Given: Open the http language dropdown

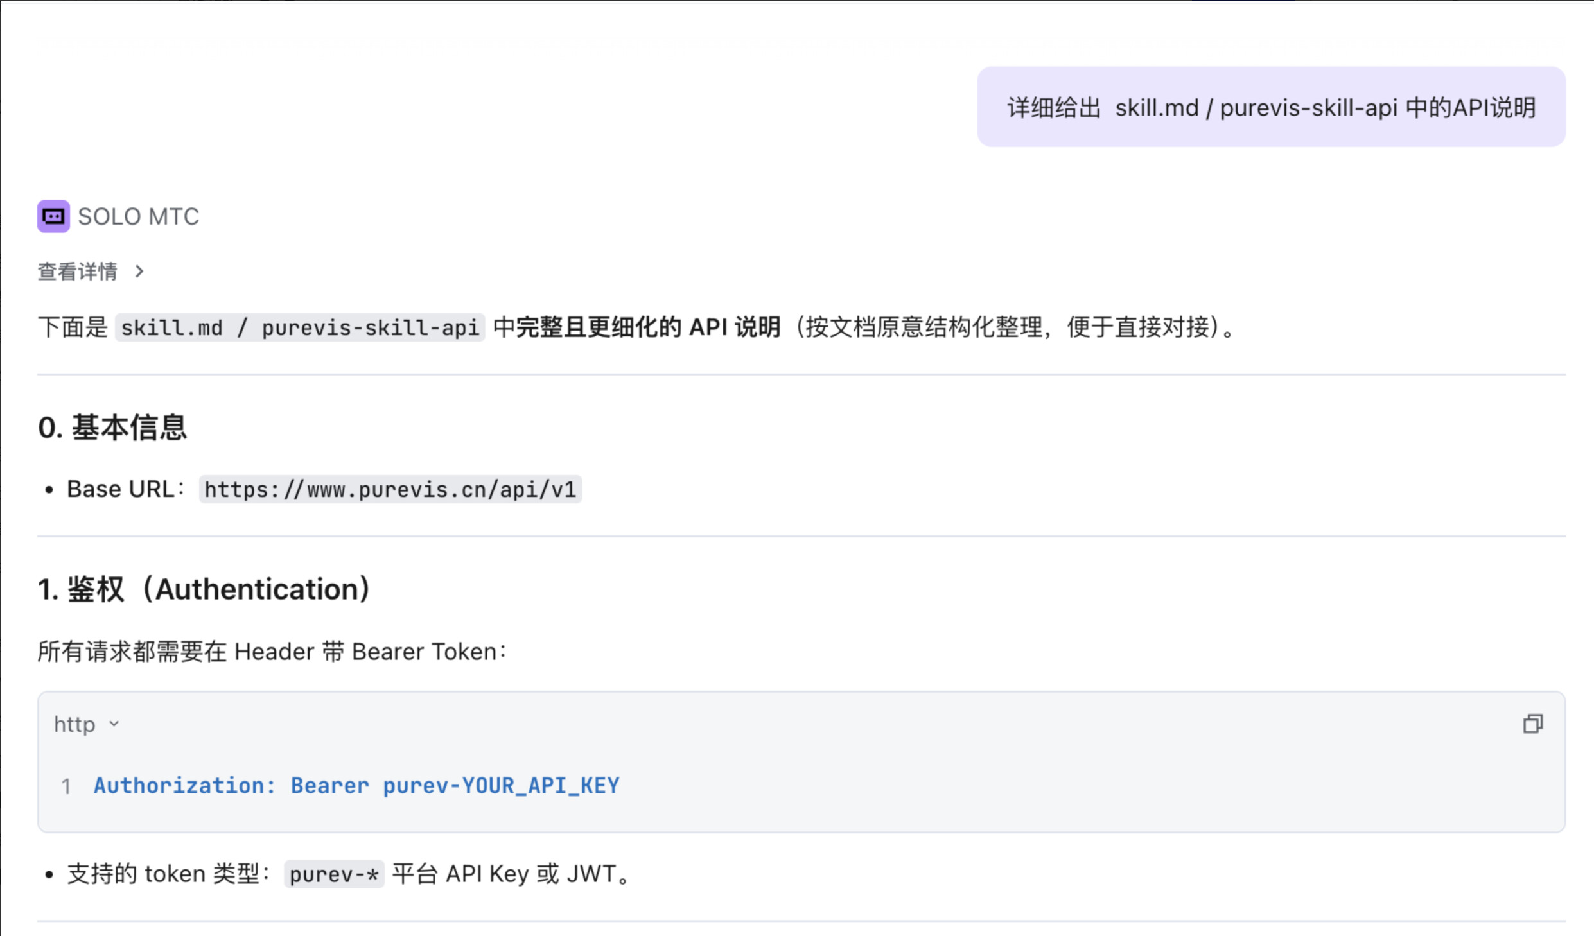Looking at the screenshot, I should [75, 724].
